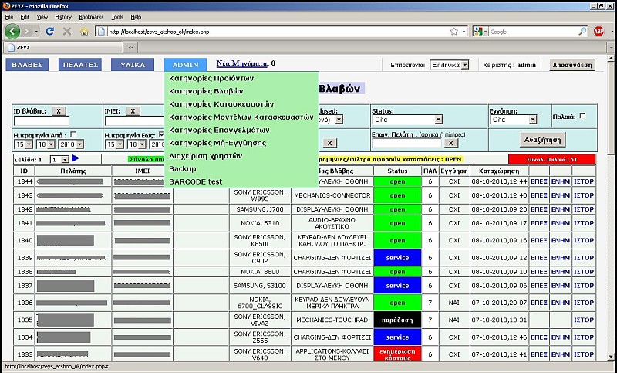Choose Κατηγορίες Κατασκευαστών from the menu
617x373 pixels.
point(221,104)
